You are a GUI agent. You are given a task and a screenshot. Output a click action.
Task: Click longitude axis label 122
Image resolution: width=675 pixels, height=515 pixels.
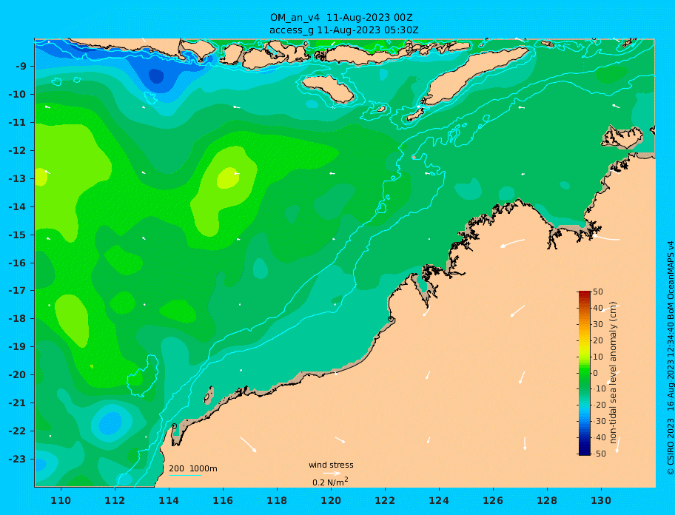point(385,500)
